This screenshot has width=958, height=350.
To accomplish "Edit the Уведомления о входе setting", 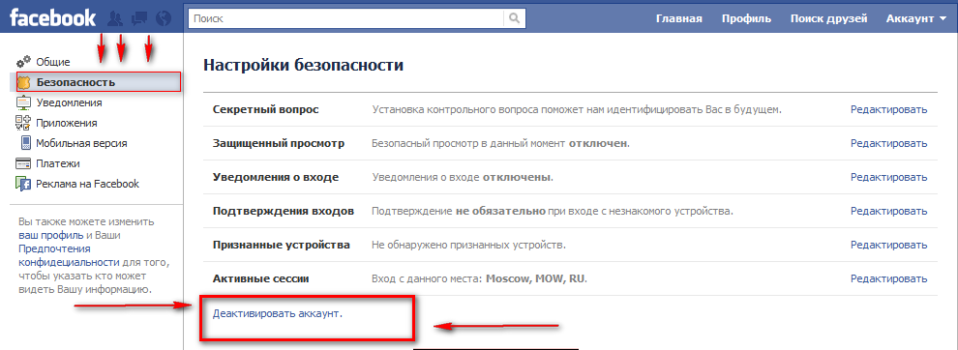I will (889, 177).
